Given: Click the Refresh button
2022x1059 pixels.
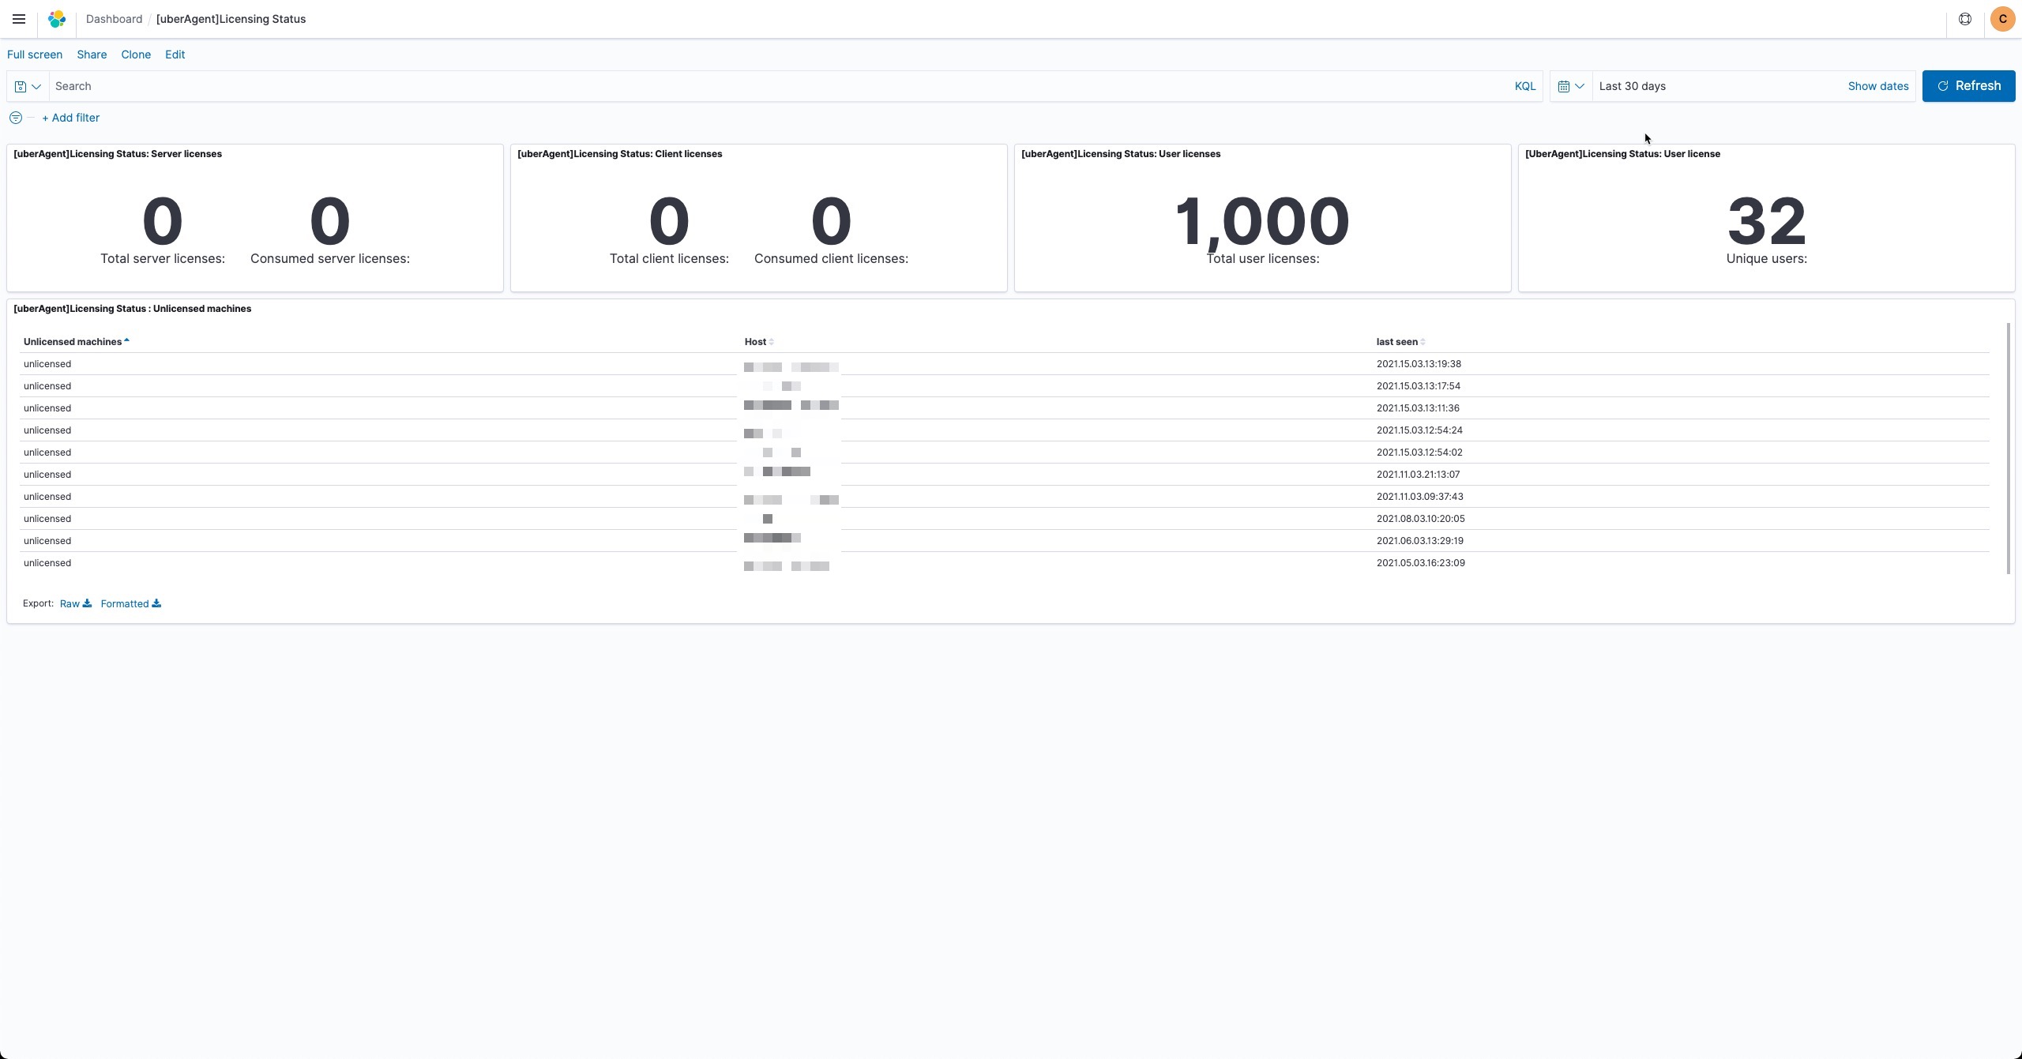Looking at the screenshot, I should click(1968, 86).
